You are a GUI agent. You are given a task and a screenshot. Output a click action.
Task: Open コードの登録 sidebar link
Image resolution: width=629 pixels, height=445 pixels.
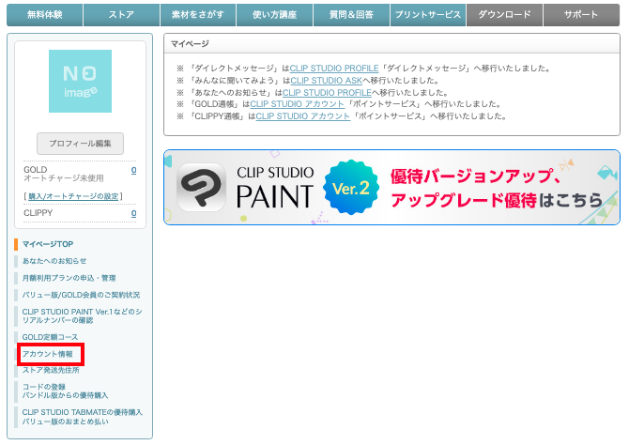(x=44, y=387)
